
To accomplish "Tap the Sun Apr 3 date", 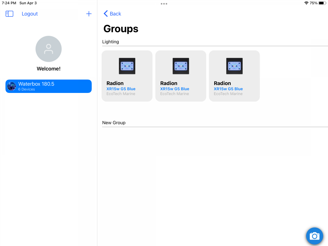I will pos(28,3).
